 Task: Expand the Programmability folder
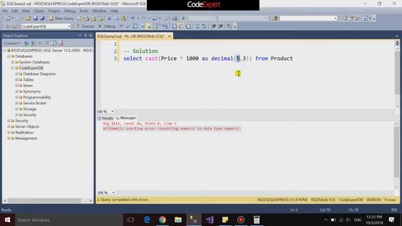coord(16,97)
